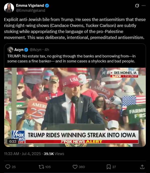Viewport: 150px width, 173px height.
Task: Play the Fox News Trump rally video
Action: pos(75,107)
